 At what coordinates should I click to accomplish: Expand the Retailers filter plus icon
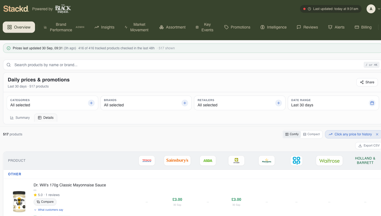click(278, 103)
